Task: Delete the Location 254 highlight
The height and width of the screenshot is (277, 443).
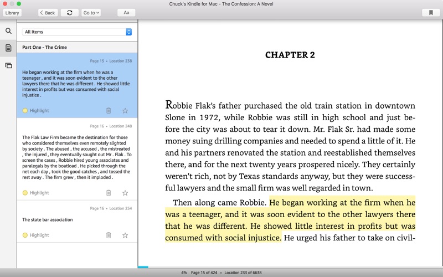Action: coord(109,235)
